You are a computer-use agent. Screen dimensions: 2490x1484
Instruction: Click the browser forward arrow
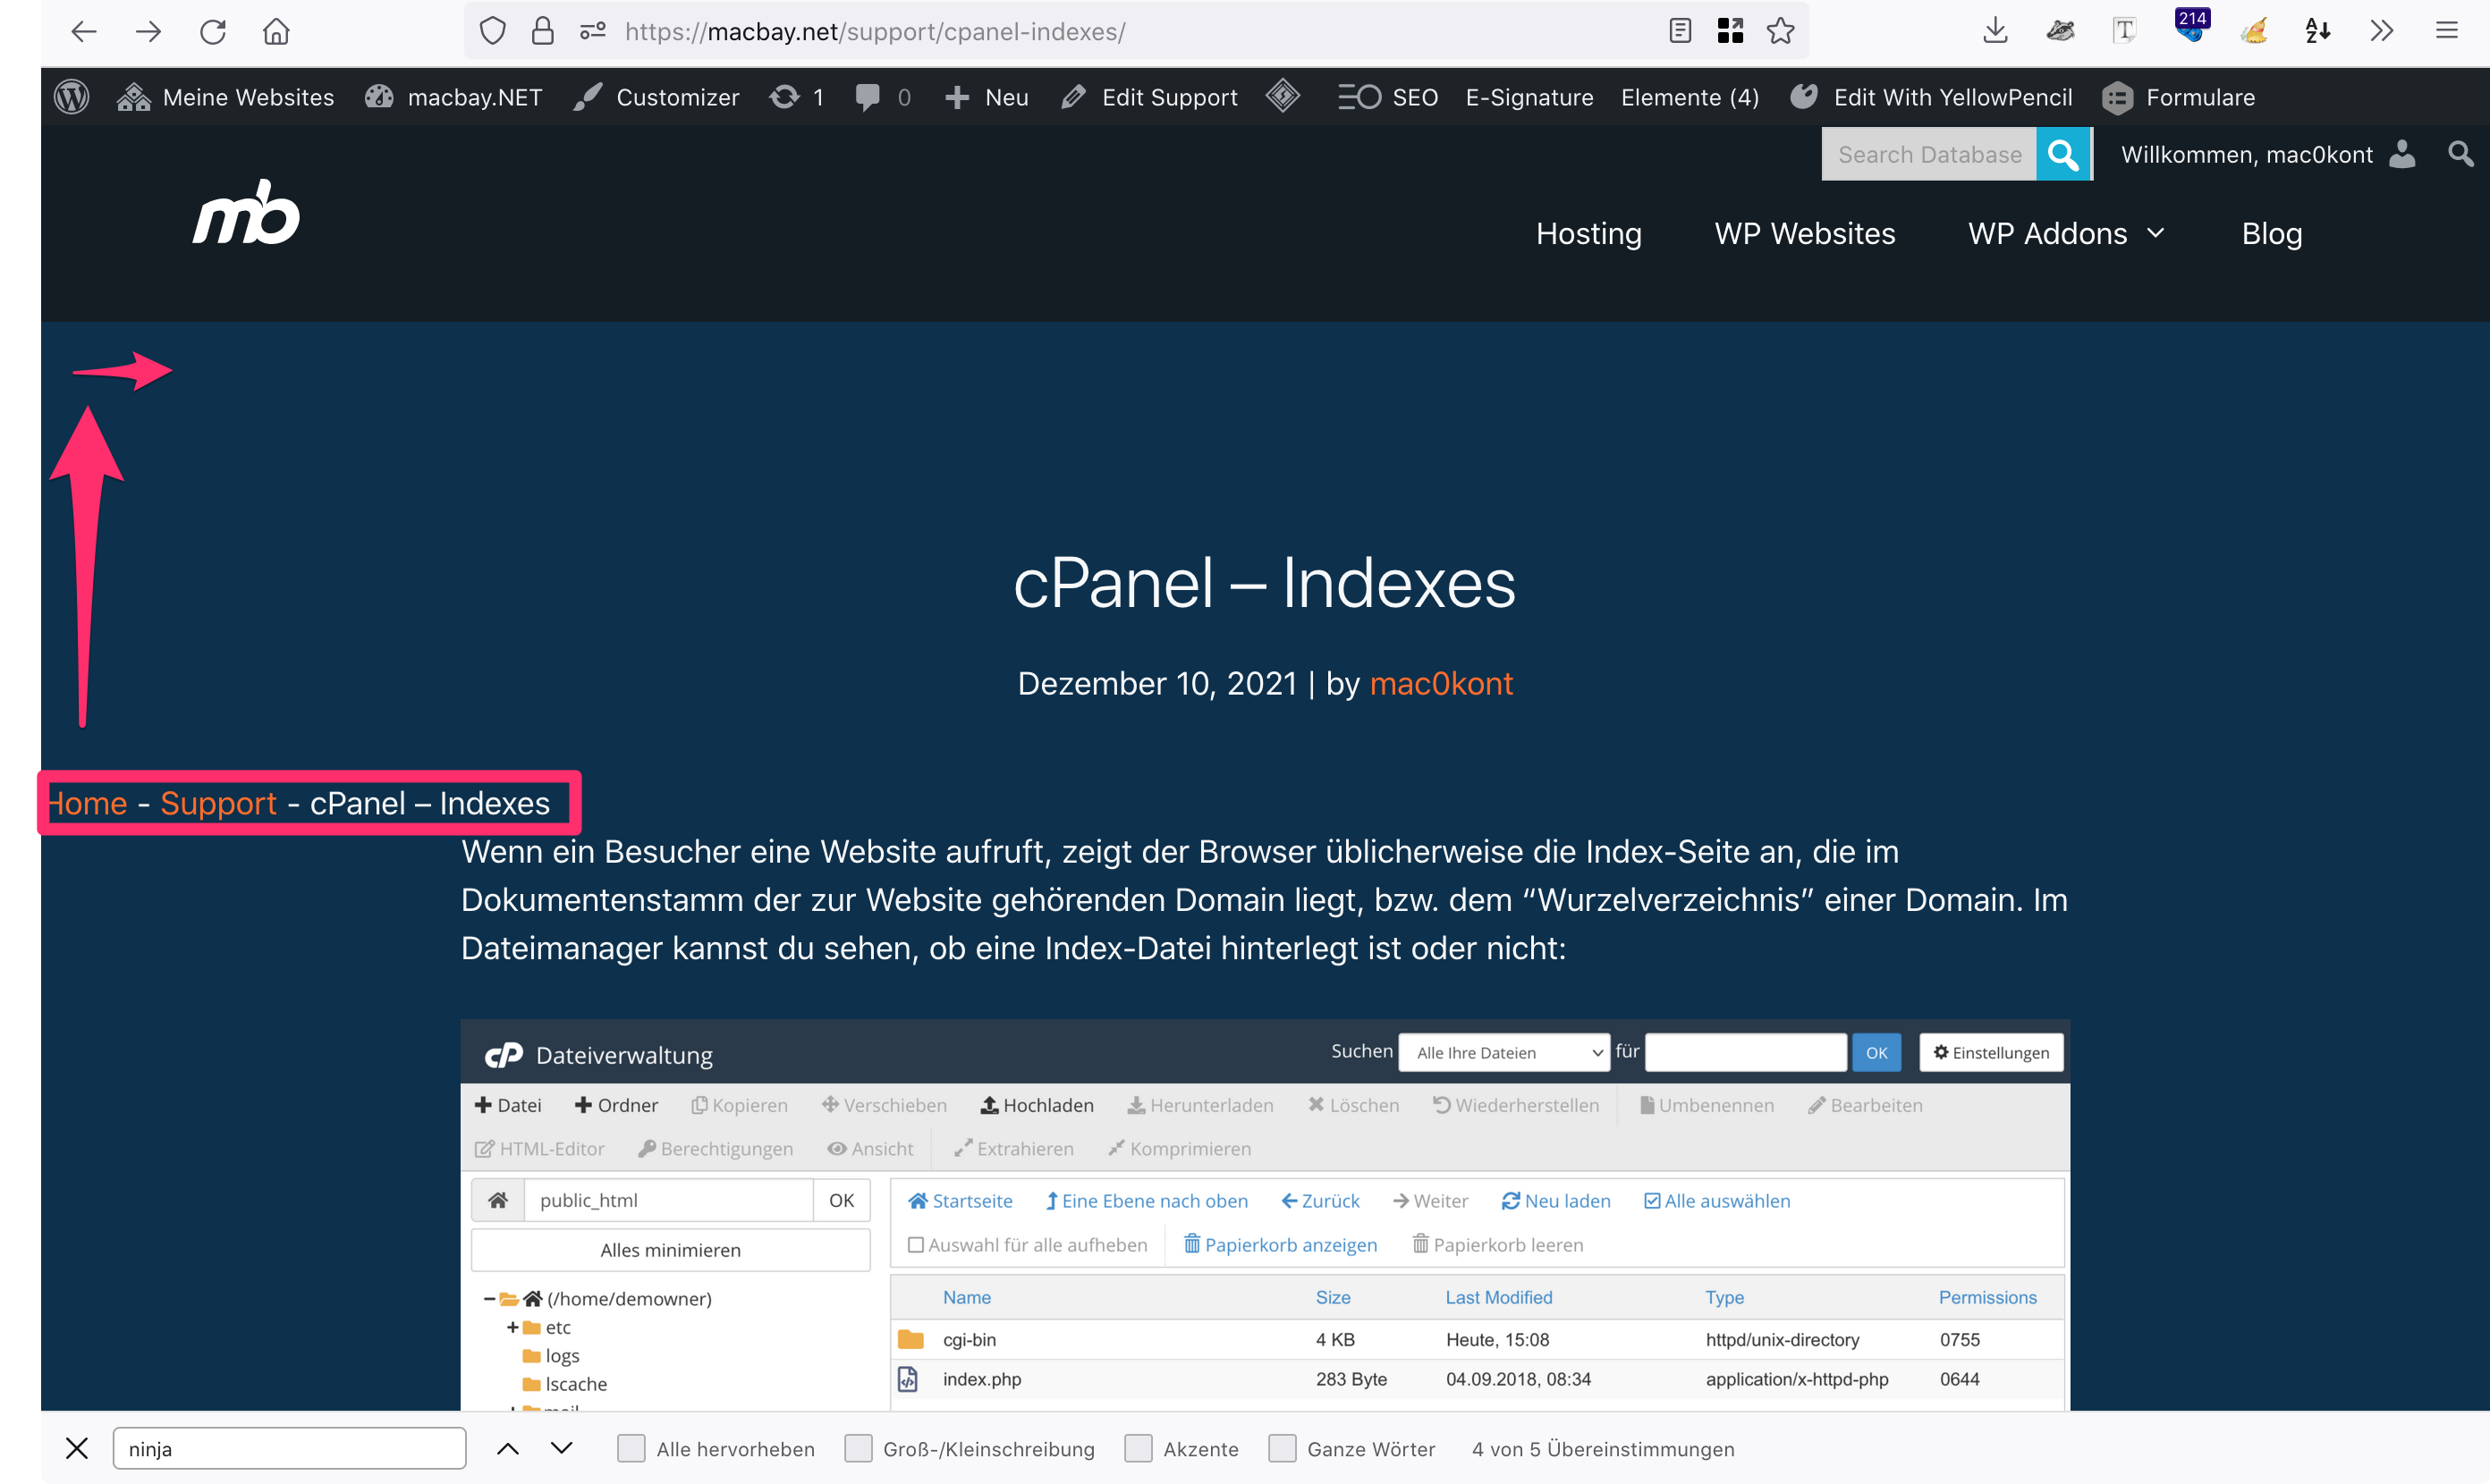(148, 31)
